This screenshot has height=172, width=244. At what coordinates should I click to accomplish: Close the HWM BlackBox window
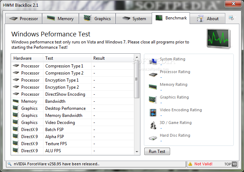click(233, 4)
